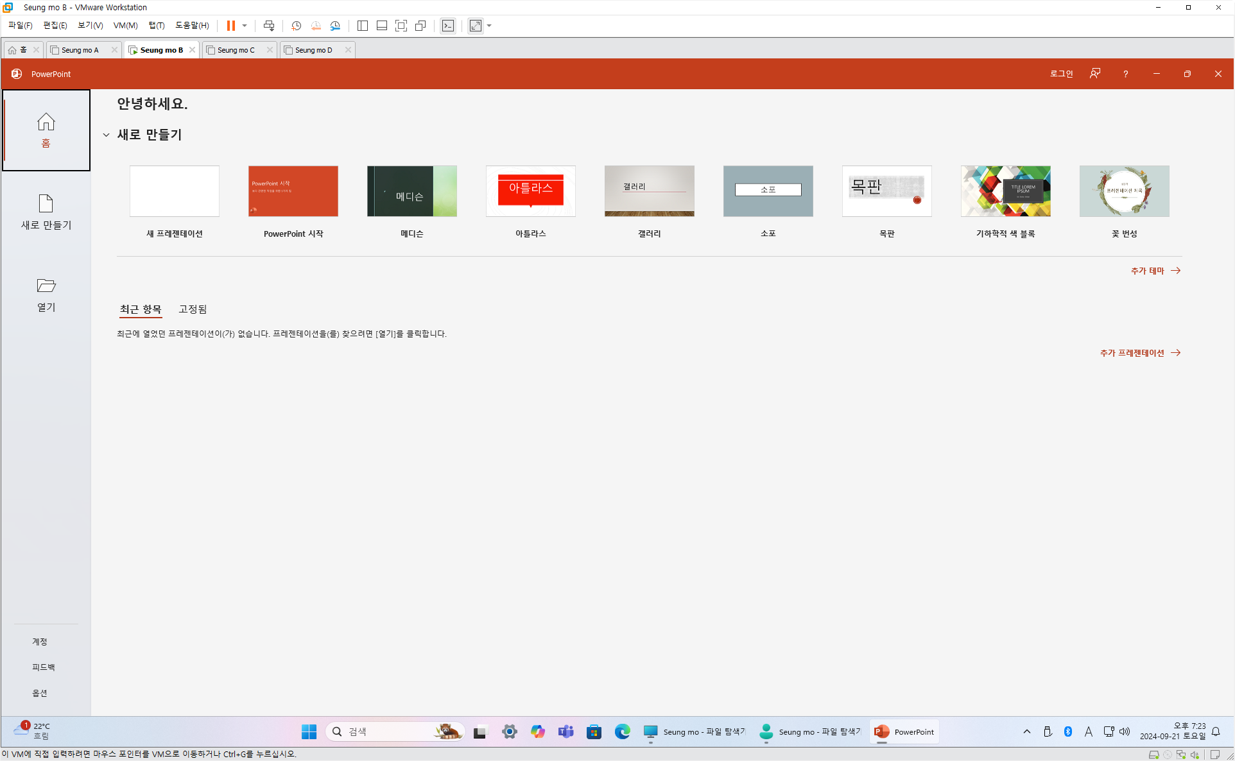
Task: Expand the system tray hidden icons chevron
Action: tap(1026, 731)
